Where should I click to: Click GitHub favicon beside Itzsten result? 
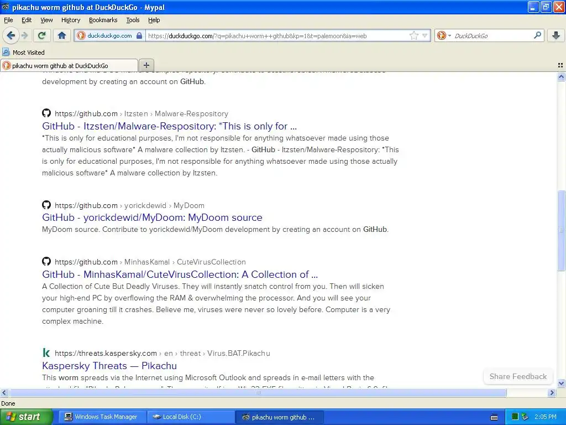46,113
